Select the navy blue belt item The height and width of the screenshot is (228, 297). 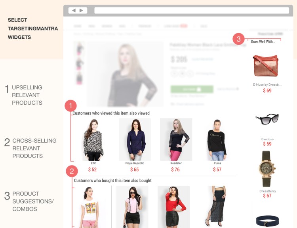pos(267,221)
